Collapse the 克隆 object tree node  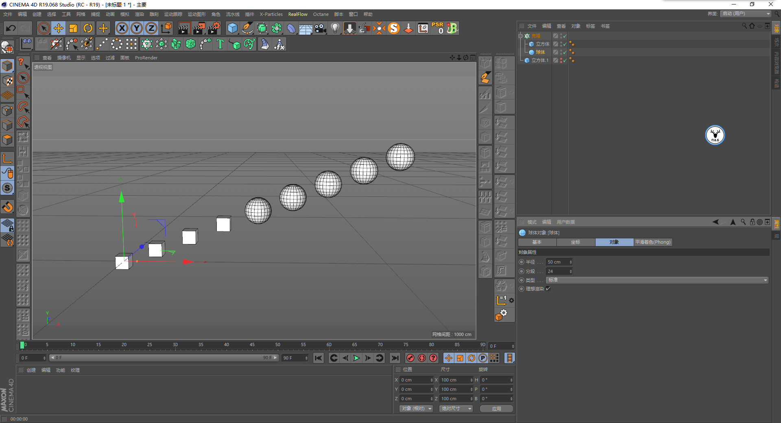tap(520, 36)
